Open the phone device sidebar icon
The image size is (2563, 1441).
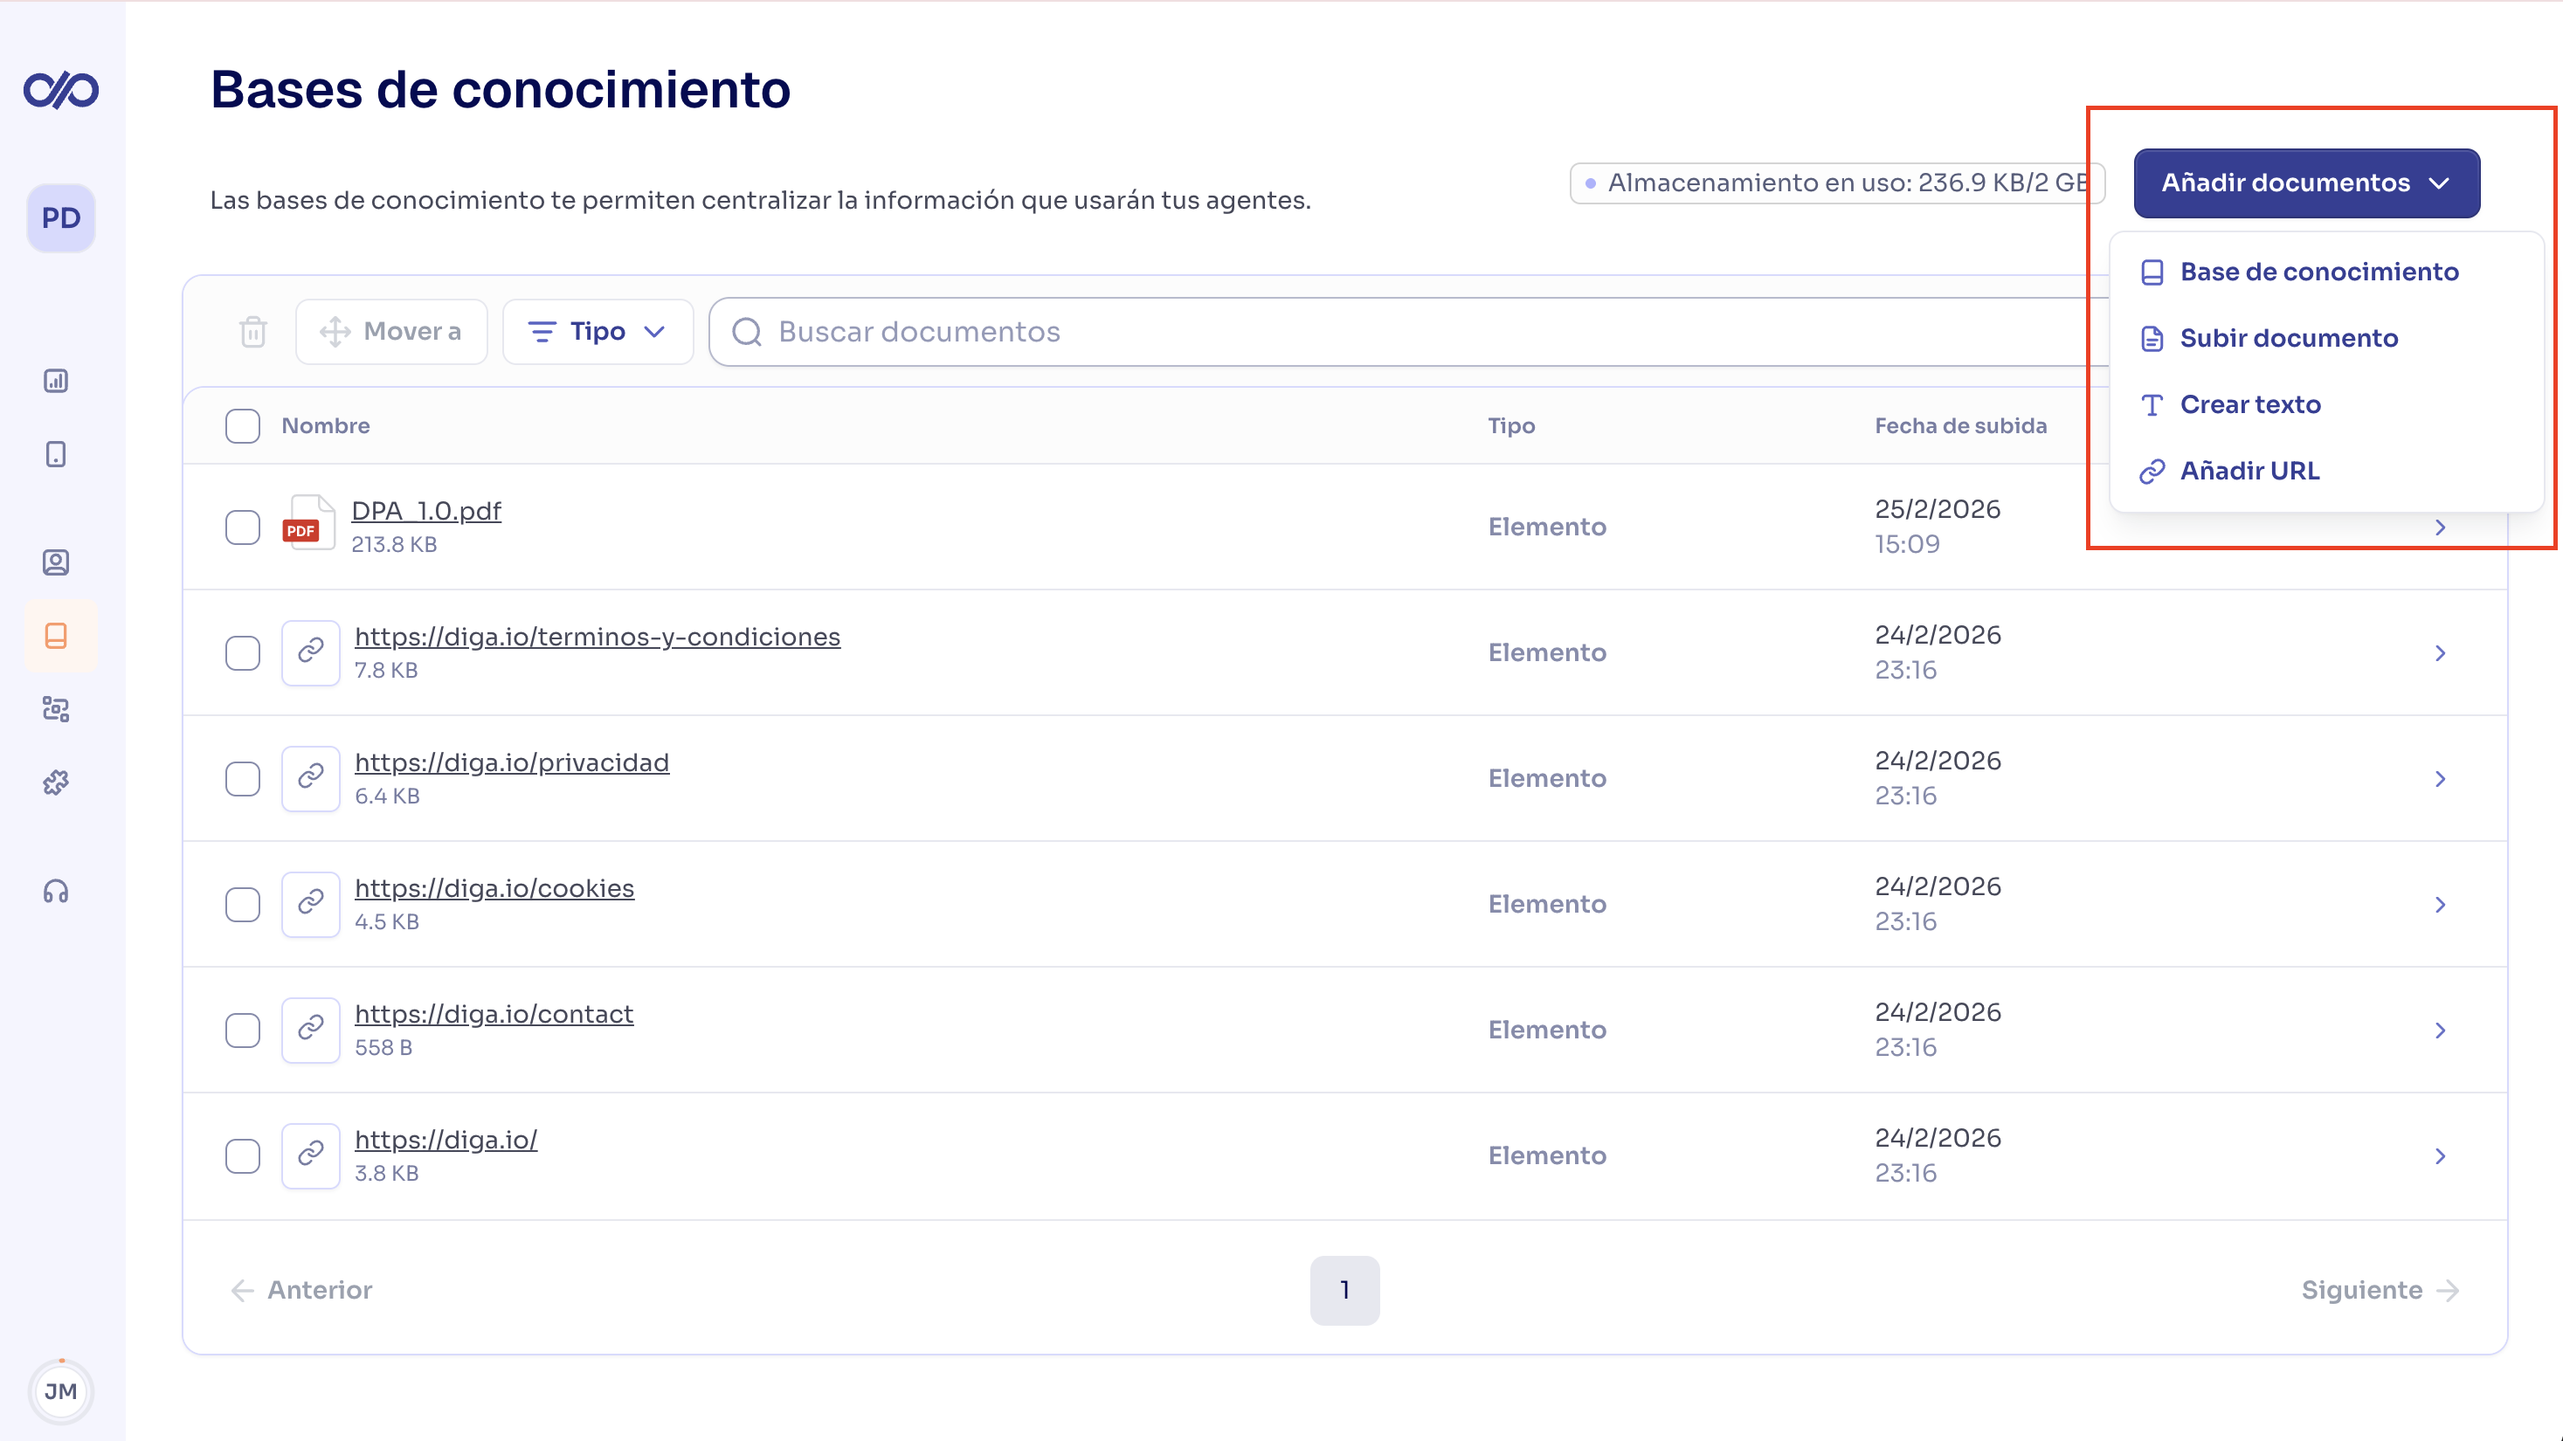coord(56,454)
